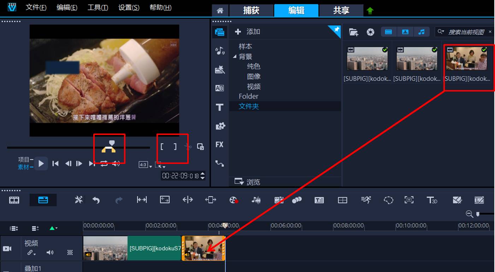495x272 pixels.
Task: Open the 设置 menu
Action: click(129, 7)
